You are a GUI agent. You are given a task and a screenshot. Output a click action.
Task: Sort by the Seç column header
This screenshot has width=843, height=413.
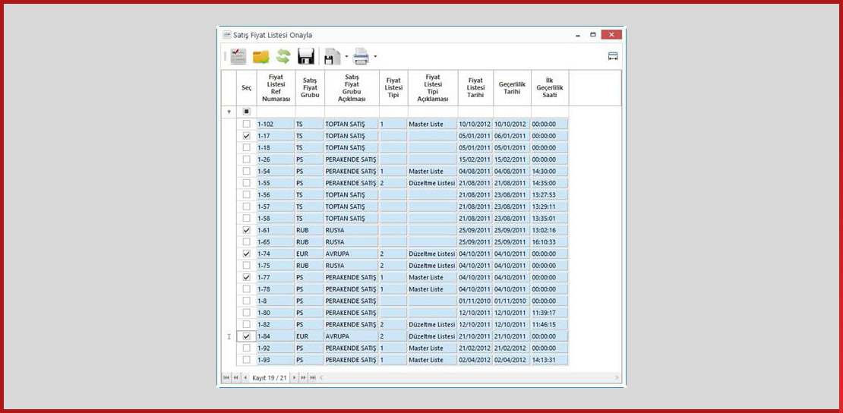[x=246, y=87]
